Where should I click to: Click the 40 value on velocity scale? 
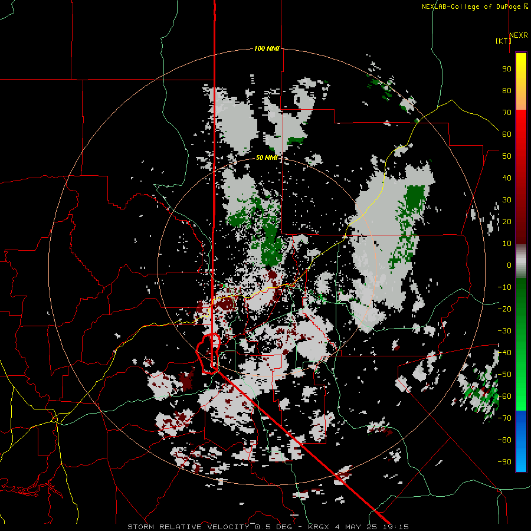pos(507,178)
